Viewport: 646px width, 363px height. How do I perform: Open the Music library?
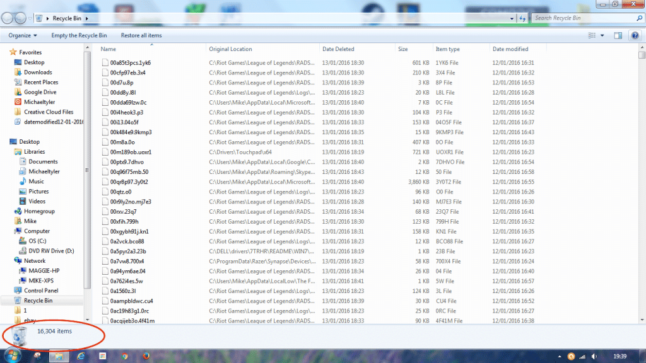[x=36, y=181]
